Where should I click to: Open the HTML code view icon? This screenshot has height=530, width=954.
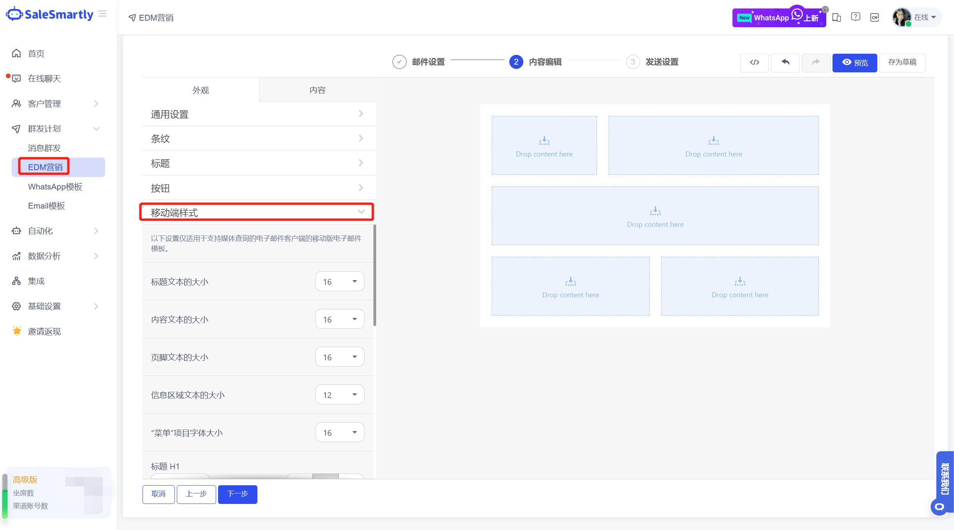pyautogui.click(x=754, y=62)
